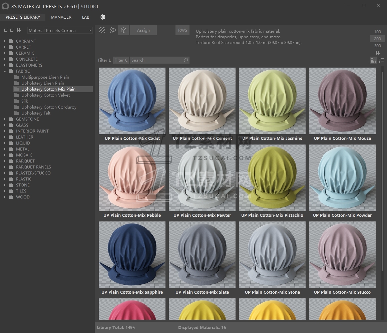This screenshot has width=387, height=333.
Task: Switch to list view
Action: pyautogui.click(x=381, y=60)
